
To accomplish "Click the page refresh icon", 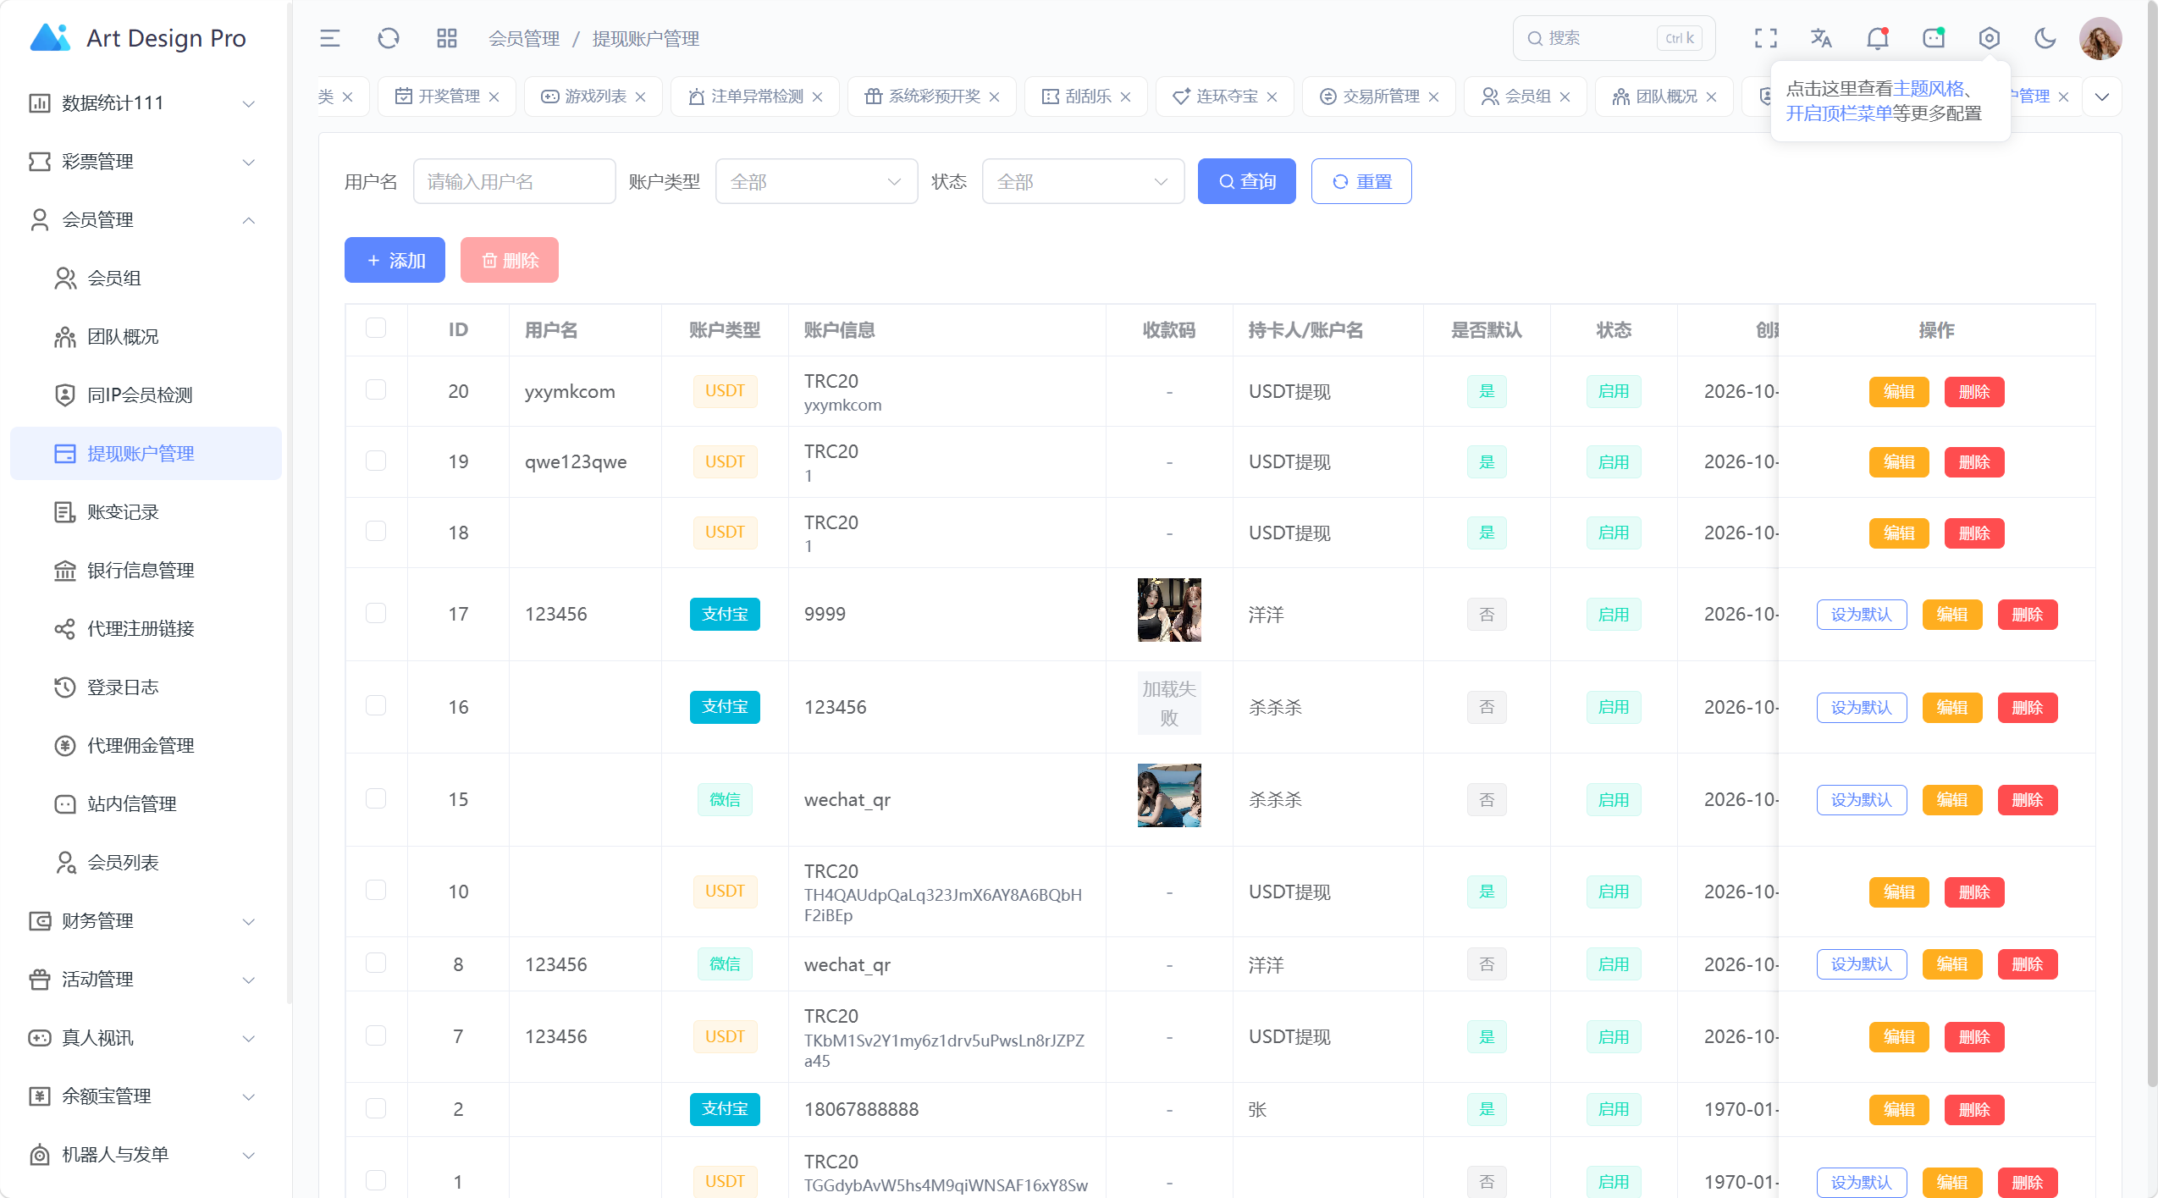I will [389, 38].
